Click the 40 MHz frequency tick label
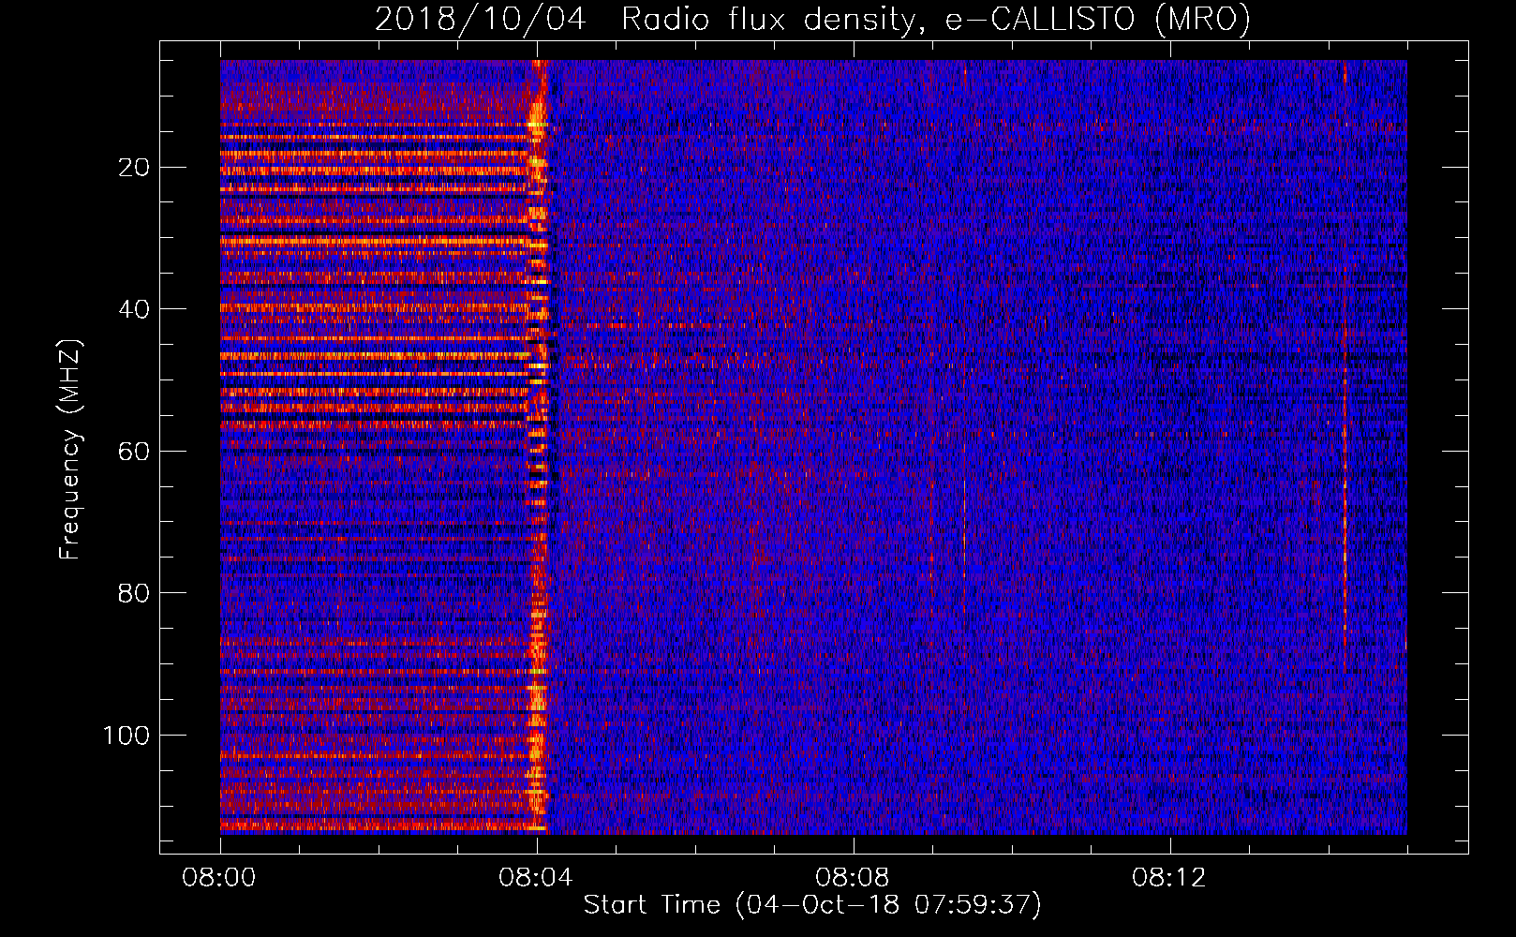The width and height of the screenshot is (1516, 937). (x=134, y=309)
